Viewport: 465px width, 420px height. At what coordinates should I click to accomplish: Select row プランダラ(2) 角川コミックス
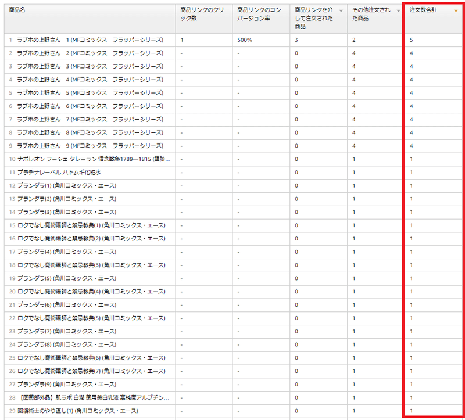(233, 199)
